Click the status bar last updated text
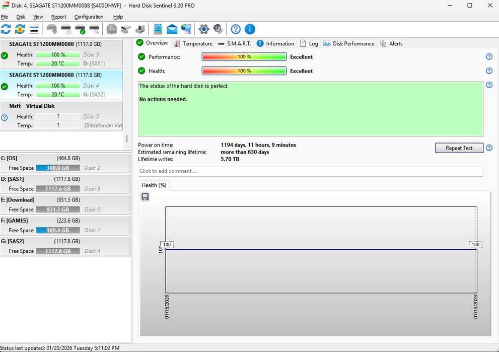 tap(60, 348)
